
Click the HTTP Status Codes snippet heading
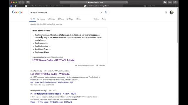(41, 31)
